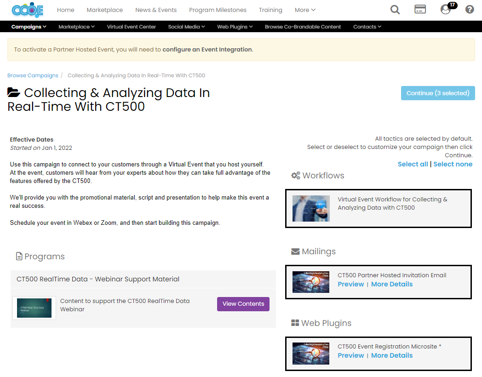
Task: Click CT500 RealTime Data - Webinar Support Material heading
Action: (98, 279)
